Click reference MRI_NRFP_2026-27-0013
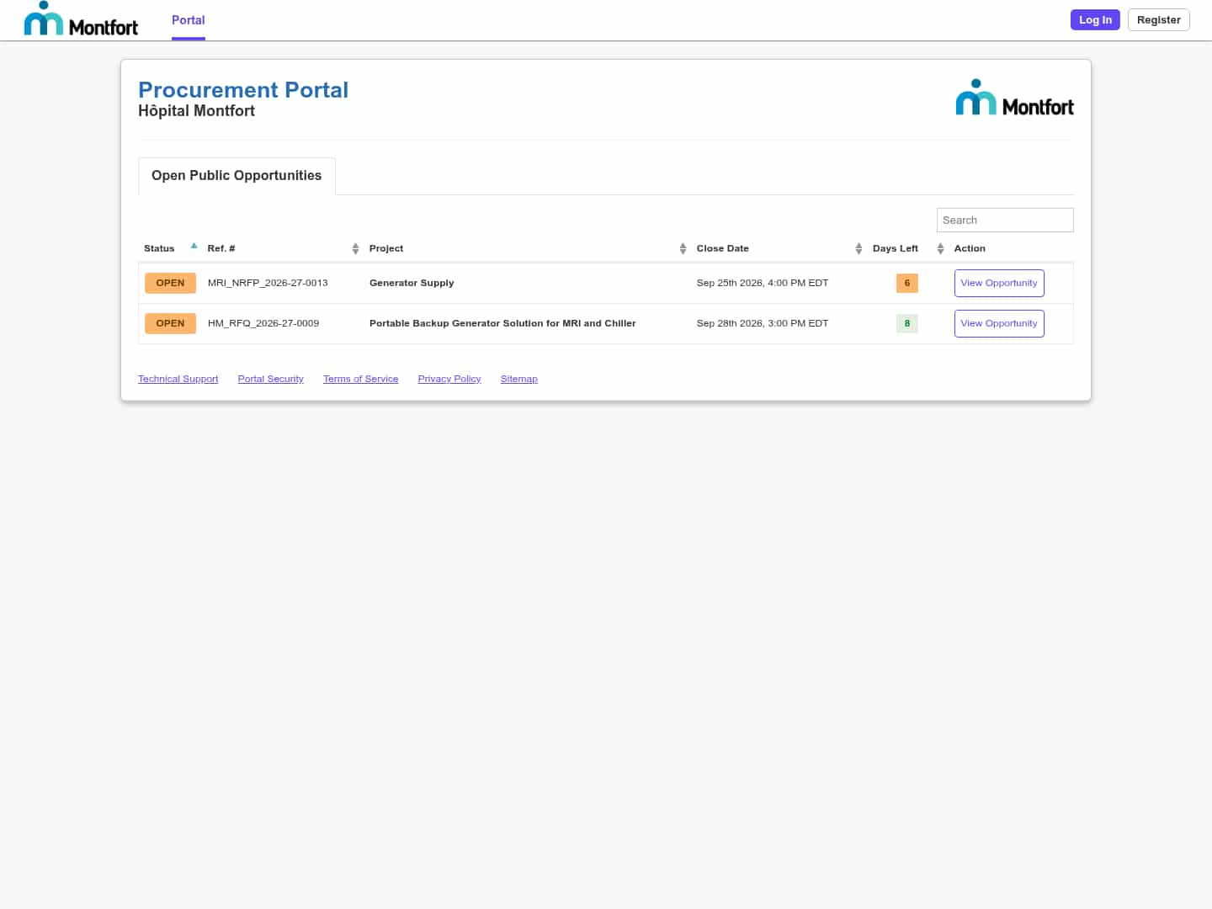Image resolution: width=1212 pixels, height=909 pixels. tap(268, 283)
